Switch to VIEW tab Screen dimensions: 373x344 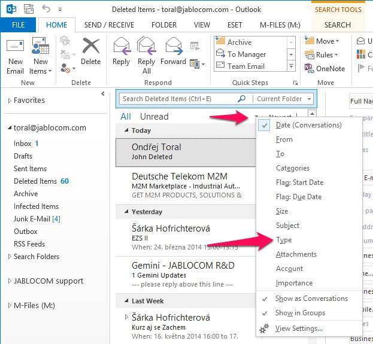202,25
